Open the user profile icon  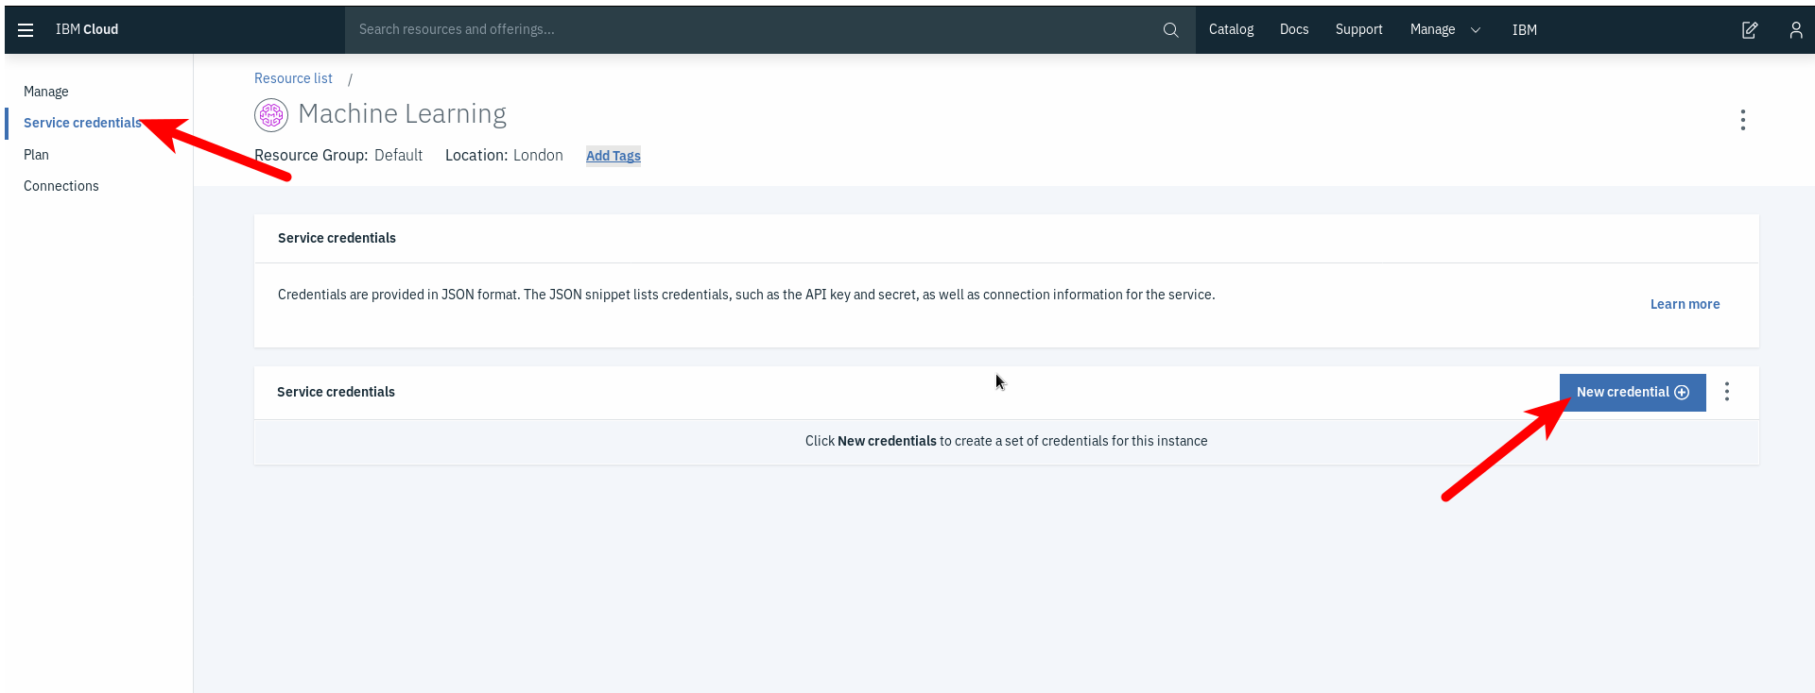(1795, 30)
